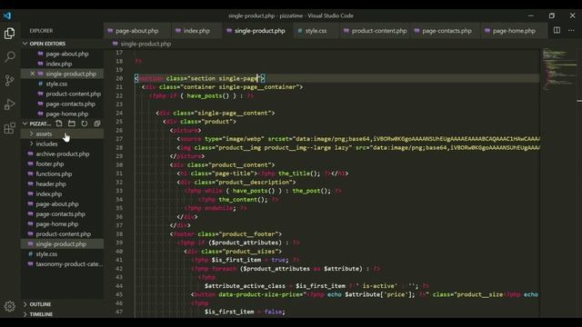This screenshot has height=327, width=582.
Task: Place cursor on the have_posts() line 22
Action: click(202, 95)
